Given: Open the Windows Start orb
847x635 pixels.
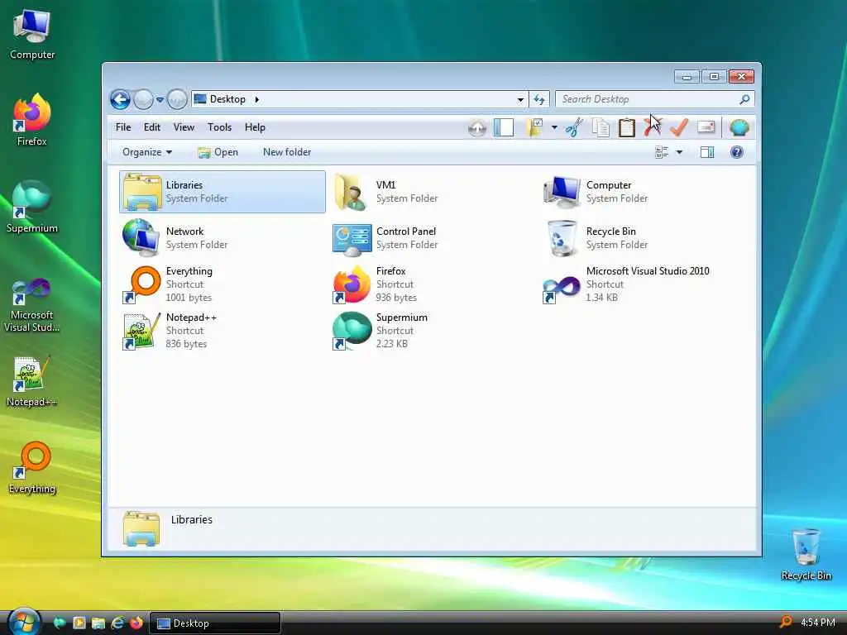Looking at the screenshot, I should (24, 622).
